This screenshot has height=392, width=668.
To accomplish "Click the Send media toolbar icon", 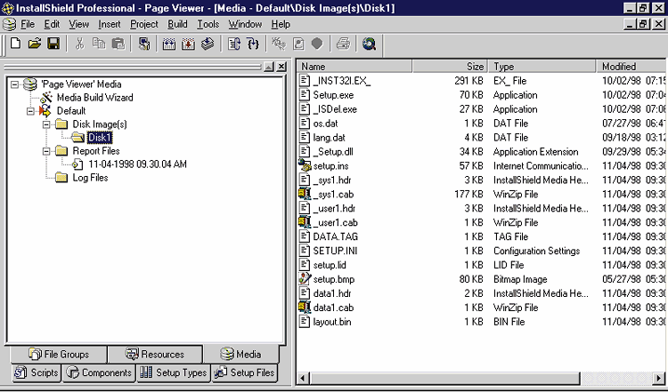I will pyautogui.click(x=208, y=44).
